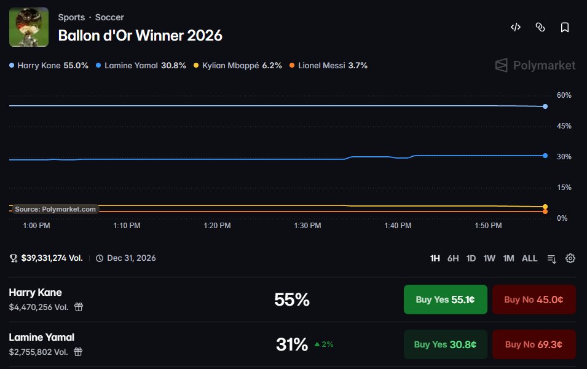Image resolution: width=587 pixels, height=369 pixels.
Task: Click the 1:30 PM axis label
Action: pyautogui.click(x=307, y=226)
